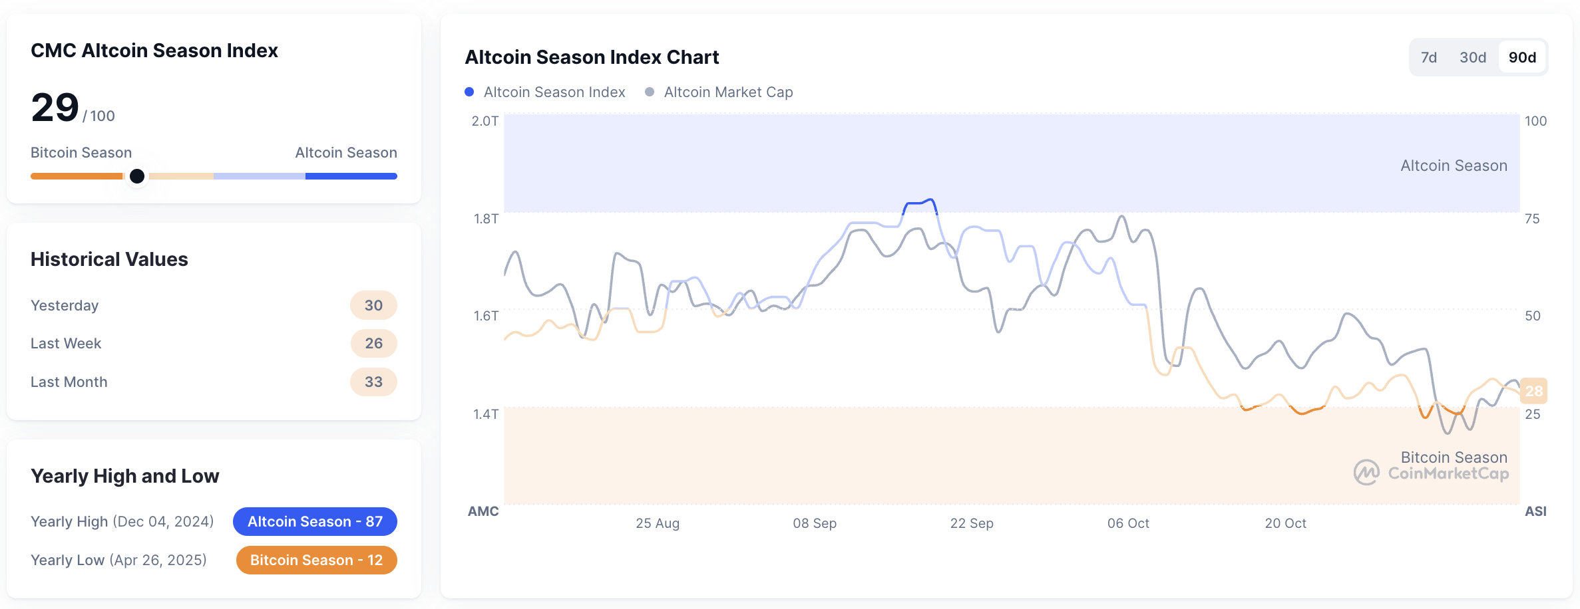Click the indicator knob on the season gauge

point(137,176)
